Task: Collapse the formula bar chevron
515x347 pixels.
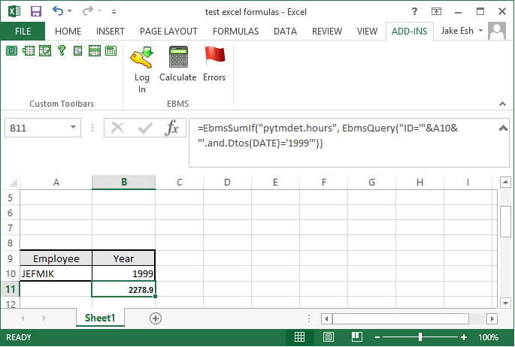Action: pos(503,128)
